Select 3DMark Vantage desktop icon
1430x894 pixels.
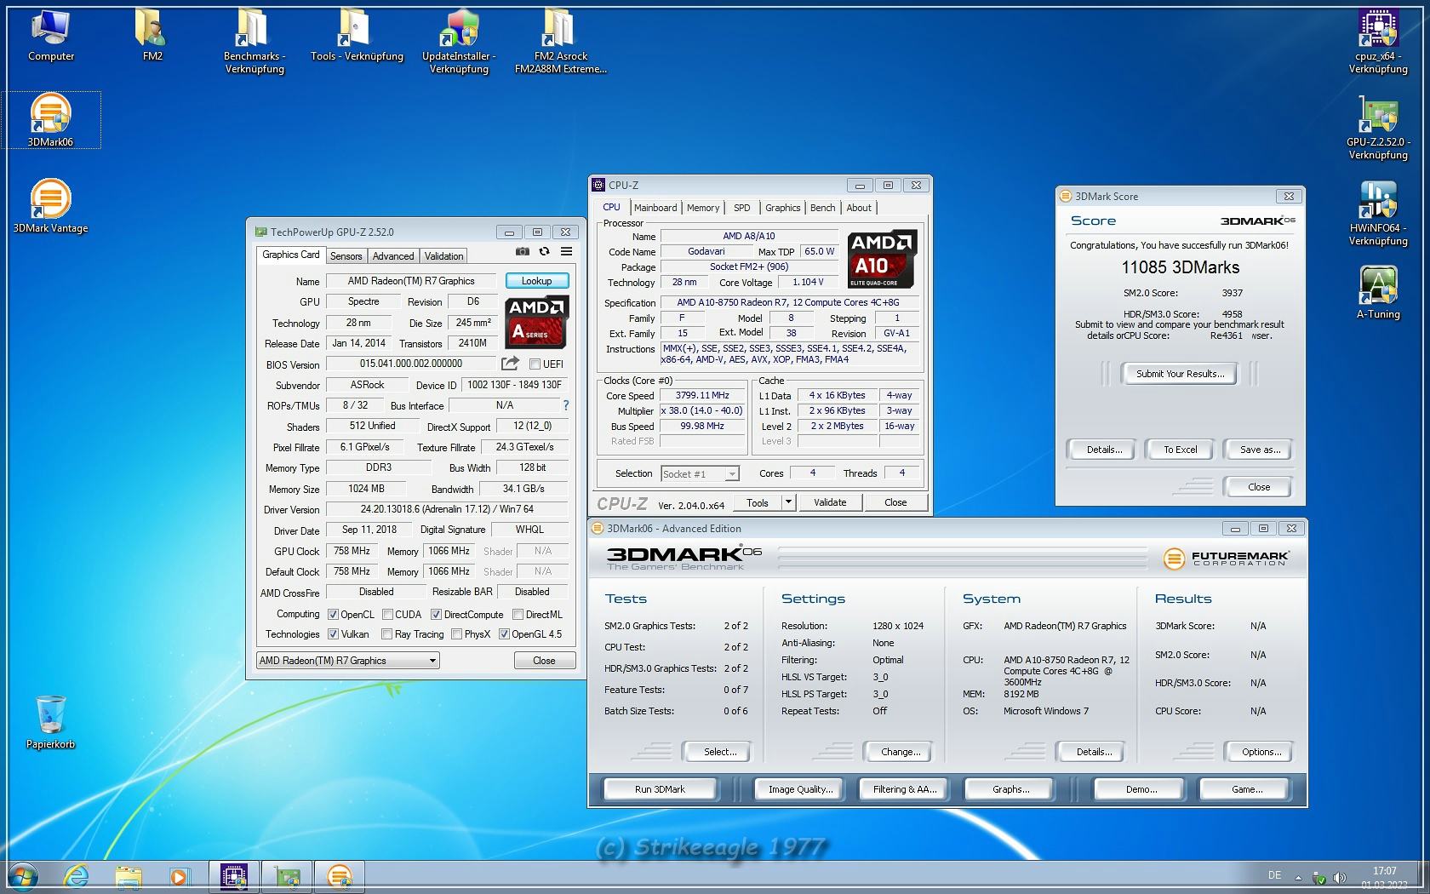pos(50,206)
